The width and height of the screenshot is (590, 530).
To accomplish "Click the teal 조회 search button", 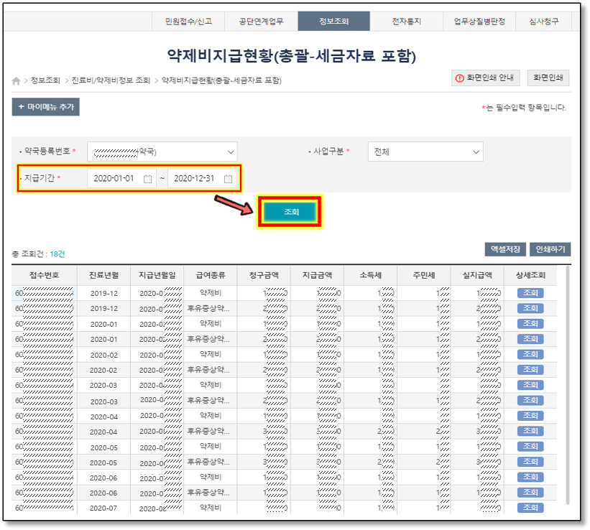I will (291, 212).
